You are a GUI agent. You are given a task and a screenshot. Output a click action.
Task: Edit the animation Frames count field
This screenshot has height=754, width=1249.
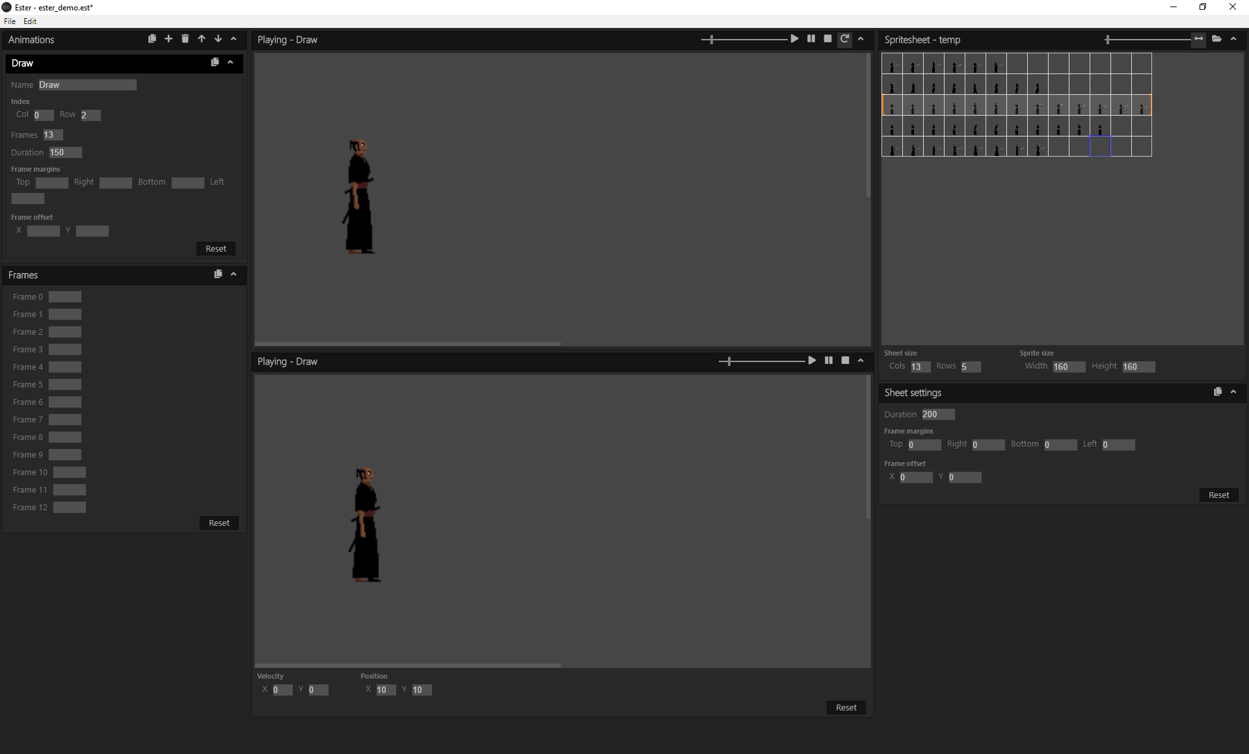[53, 135]
